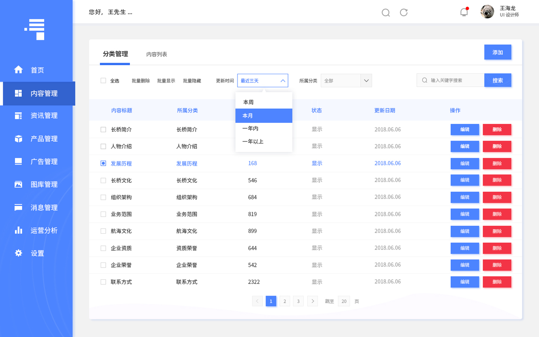Click the message icon beside 消息管理
This screenshot has width=539, height=337.
(19, 207)
